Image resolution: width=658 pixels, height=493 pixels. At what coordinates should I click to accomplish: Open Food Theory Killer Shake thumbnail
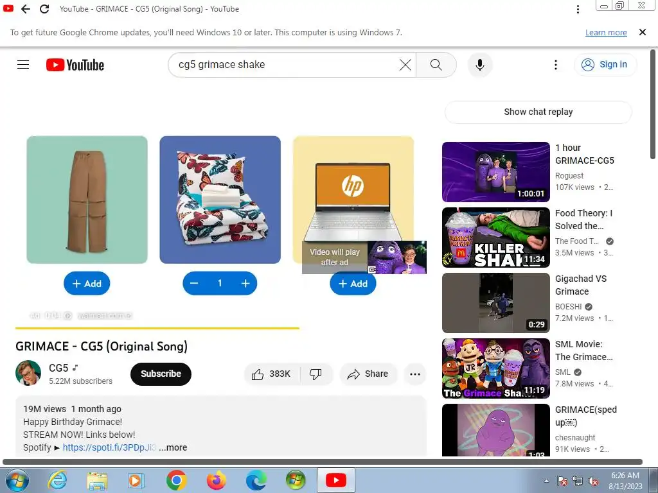pos(495,238)
